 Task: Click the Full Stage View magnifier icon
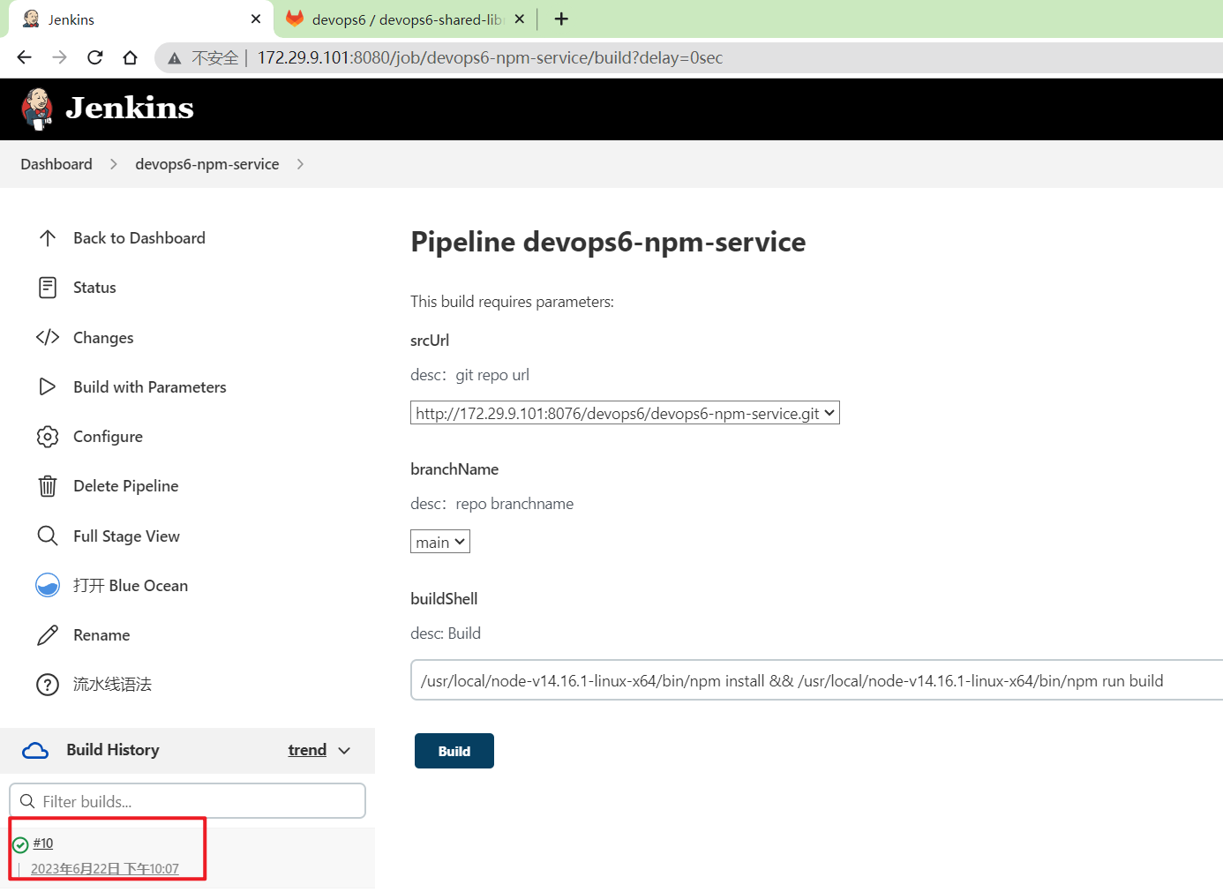pyautogui.click(x=48, y=536)
